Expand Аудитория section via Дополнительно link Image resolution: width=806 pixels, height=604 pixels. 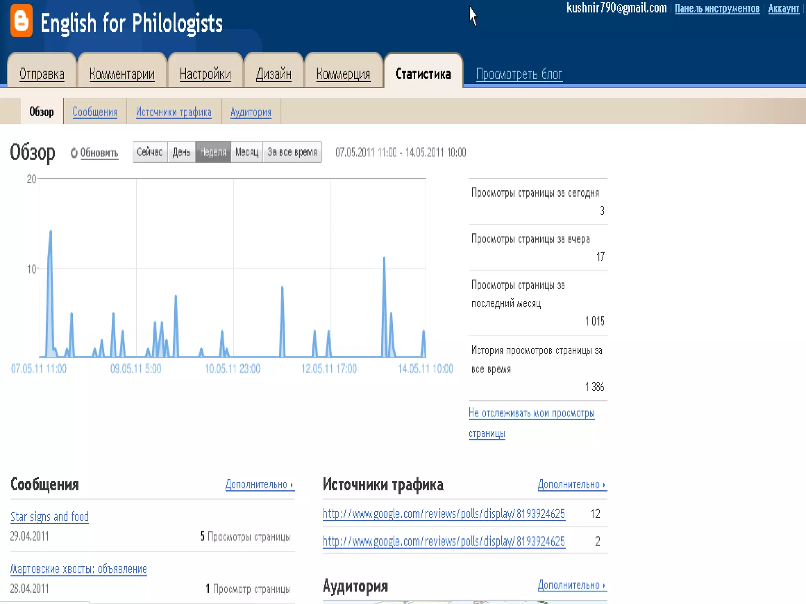click(572, 585)
